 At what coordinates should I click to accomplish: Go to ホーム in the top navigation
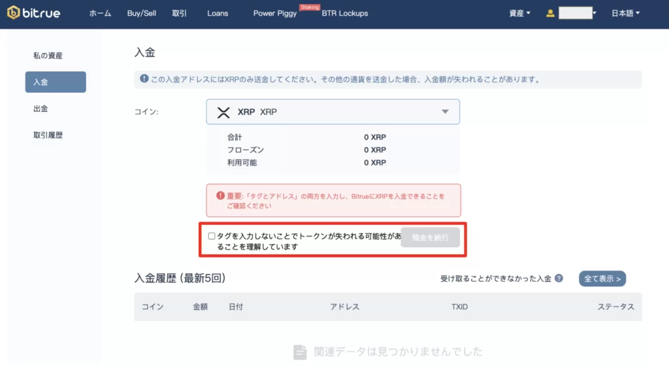[100, 13]
